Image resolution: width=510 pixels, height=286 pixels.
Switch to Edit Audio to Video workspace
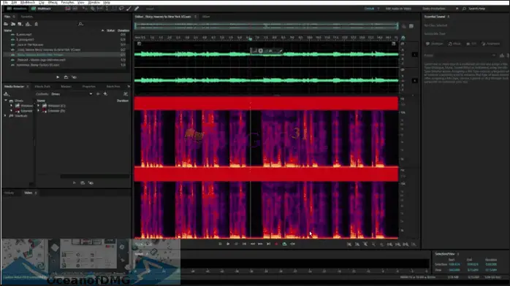tap(398, 9)
